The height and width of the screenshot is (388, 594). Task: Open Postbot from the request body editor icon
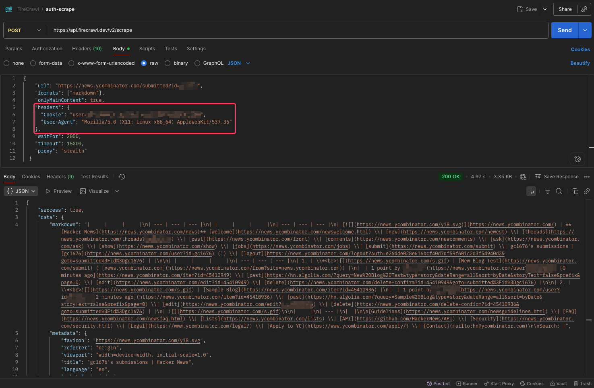(x=577, y=159)
